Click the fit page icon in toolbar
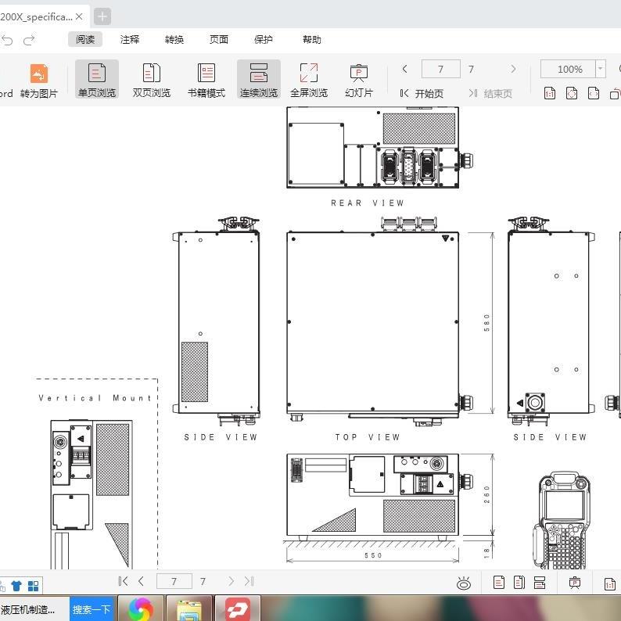The width and height of the screenshot is (621, 621). (x=572, y=94)
